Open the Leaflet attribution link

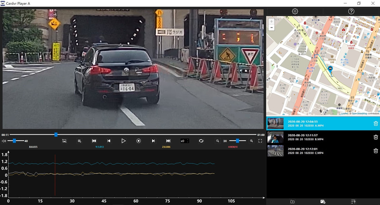point(344,114)
